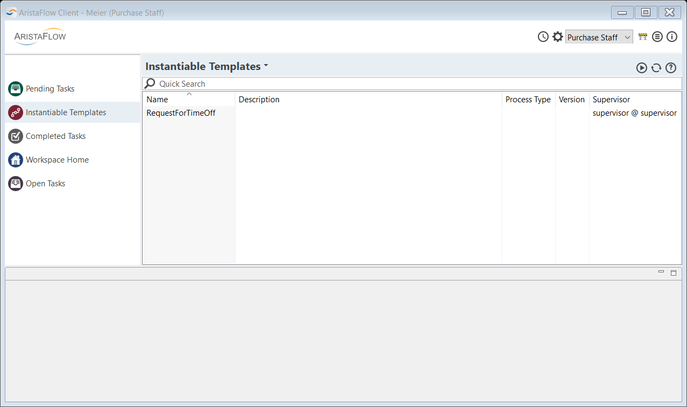Click the Supervisor column header
This screenshot has height=407, width=687.
[611, 100]
